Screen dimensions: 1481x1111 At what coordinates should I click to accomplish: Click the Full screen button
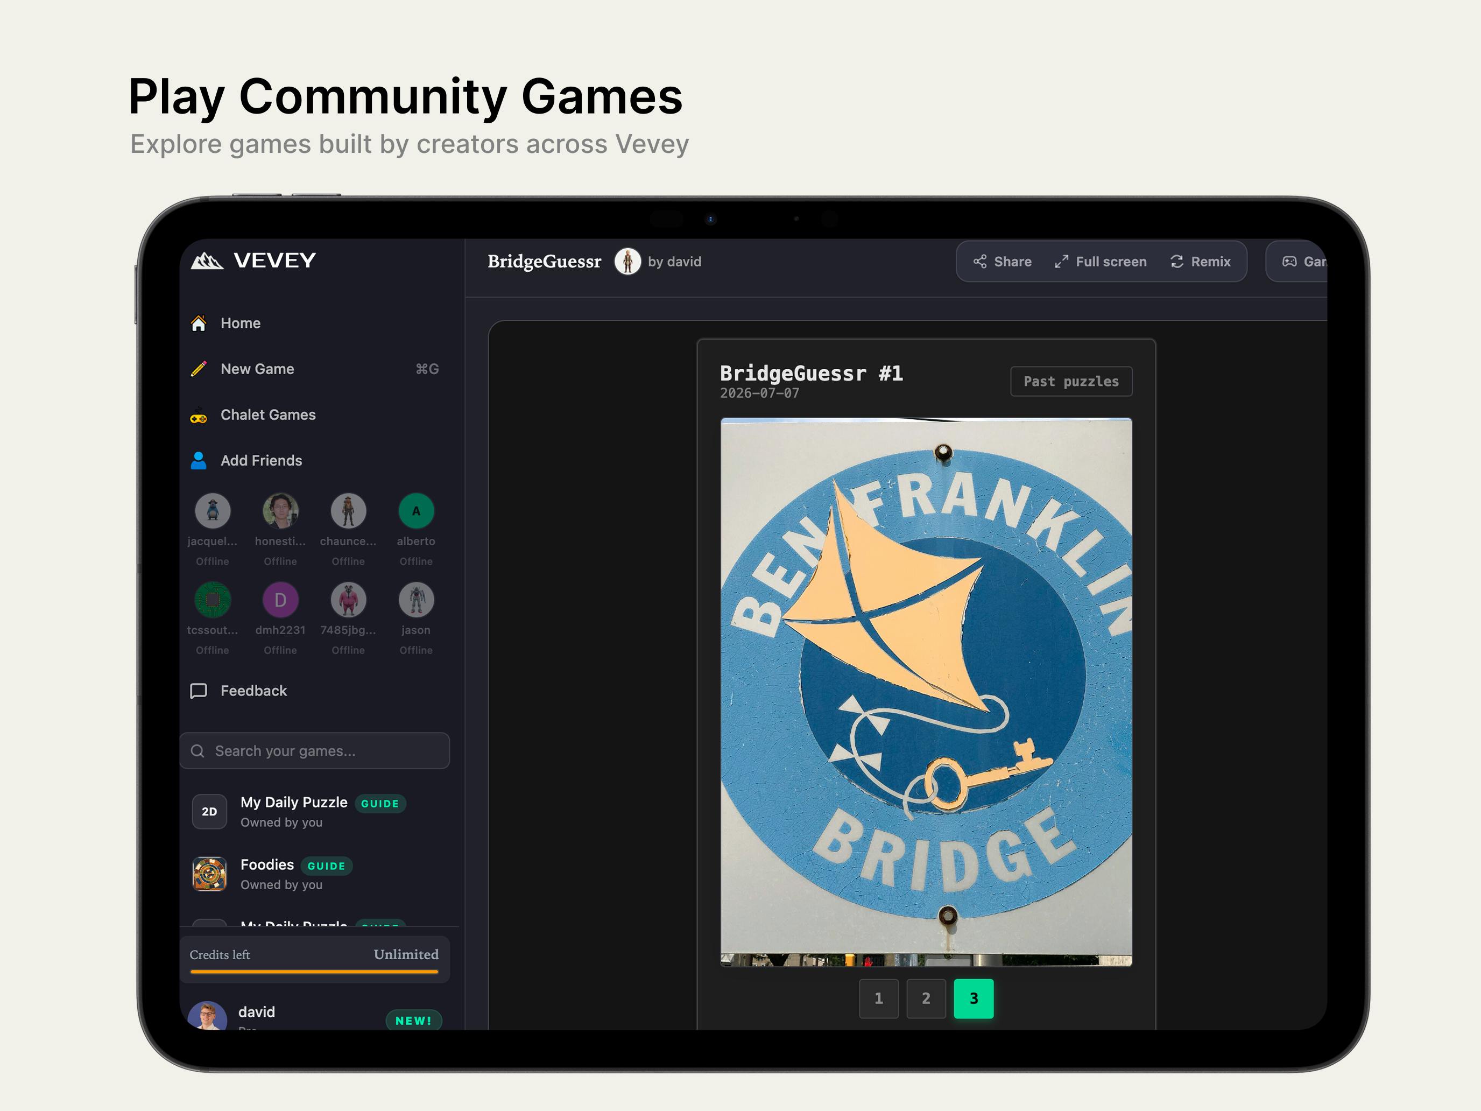click(1101, 262)
